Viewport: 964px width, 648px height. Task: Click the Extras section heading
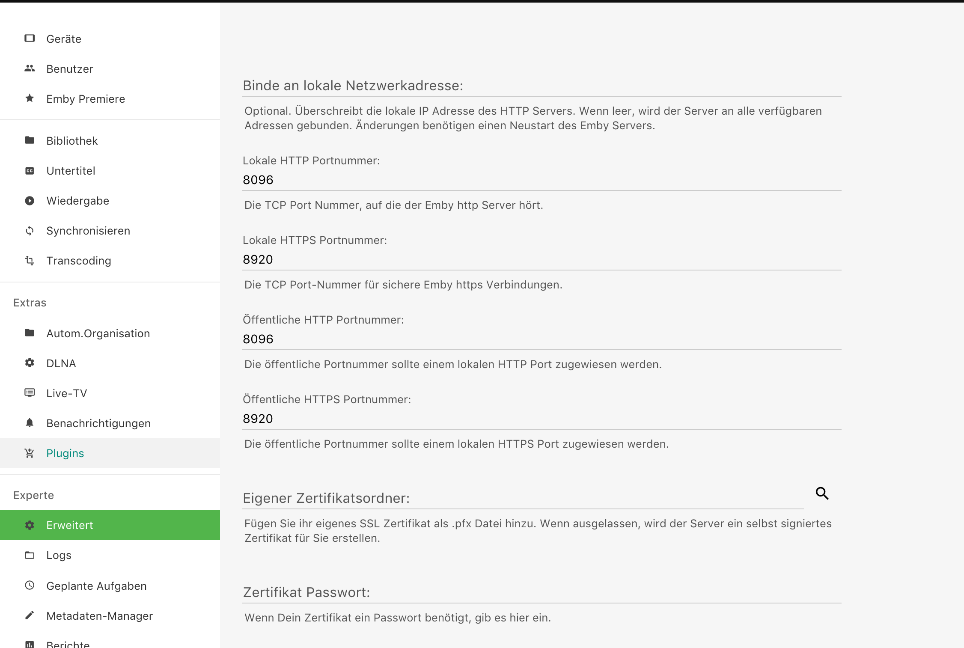click(30, 303)
